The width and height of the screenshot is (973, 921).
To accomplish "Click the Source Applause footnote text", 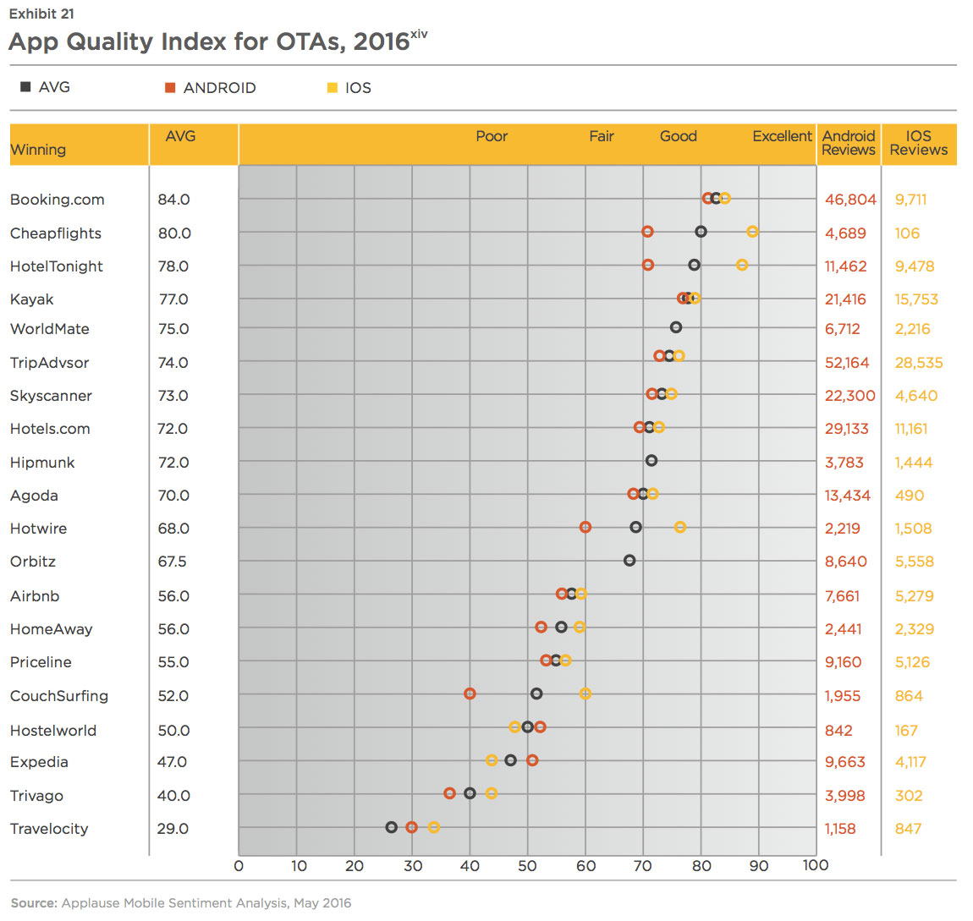I will click(181, 903).
